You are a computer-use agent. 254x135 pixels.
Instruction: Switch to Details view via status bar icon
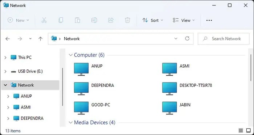tap(241, 130)
